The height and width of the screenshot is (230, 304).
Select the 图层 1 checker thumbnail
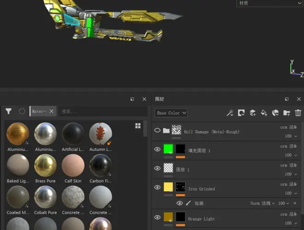coord(168,168)
